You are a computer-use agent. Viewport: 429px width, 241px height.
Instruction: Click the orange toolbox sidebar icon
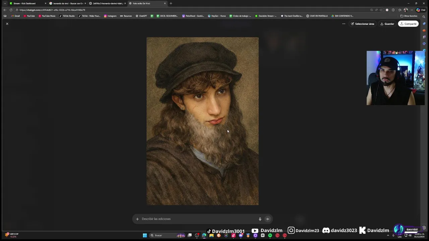[x=424, y=30]
